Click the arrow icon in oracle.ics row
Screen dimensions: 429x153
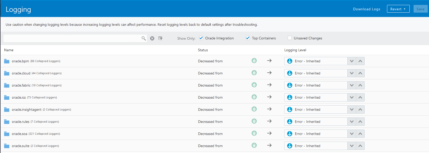(x=269, y=97)
